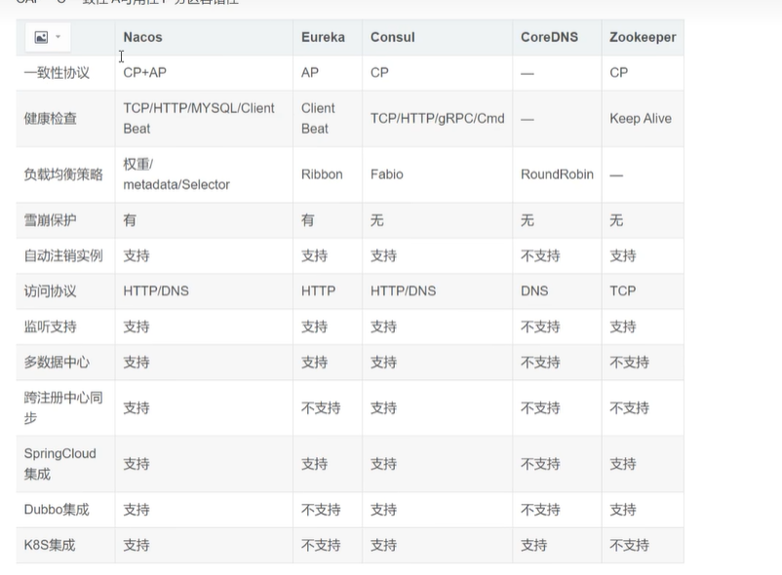Image resolution: width=782 pixels, height=575 pixels.
Task: Click the K8S集成 row label
Action: pos(50,545)
